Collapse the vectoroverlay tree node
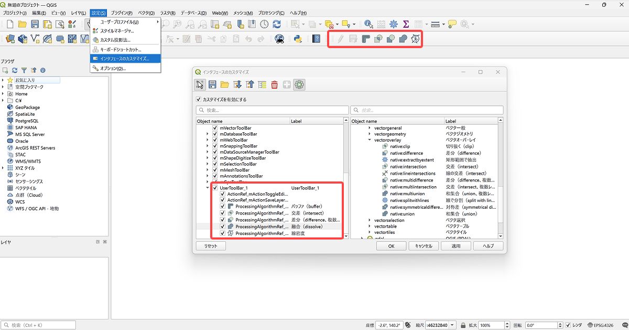Screen dimensions: 629x330 [369, 140]
